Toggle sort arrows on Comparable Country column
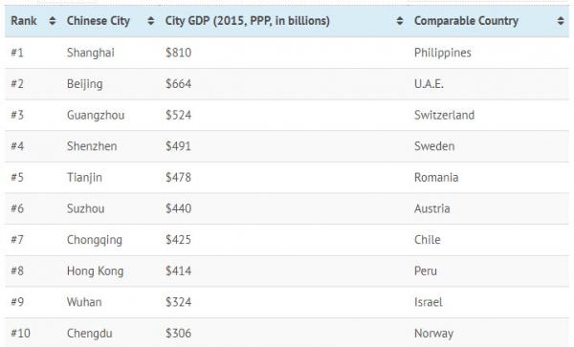 (x=561, y=21)
